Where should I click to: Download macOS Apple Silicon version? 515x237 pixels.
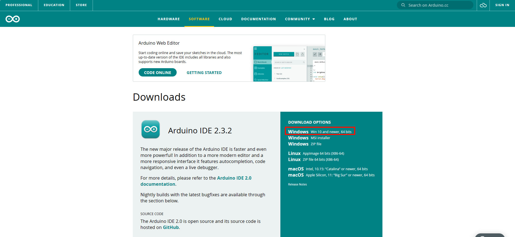click(331, 175)
